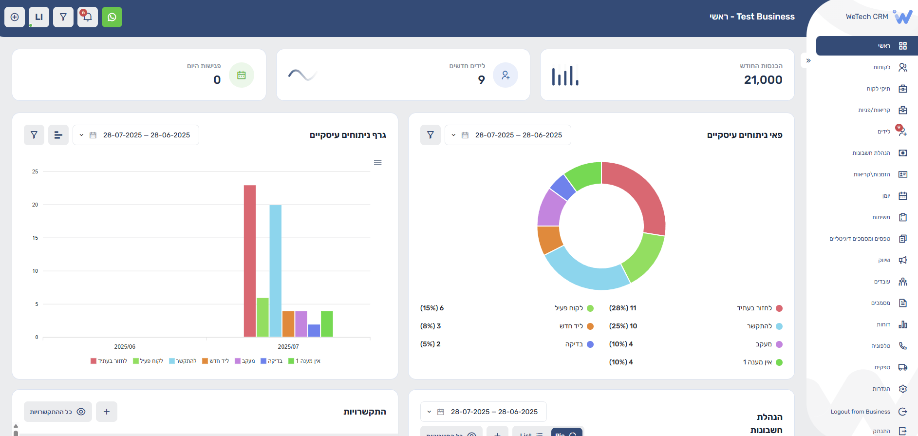Toggle the bar chart orientation button
The height and width of the screenshot is (436, 918).
(58, 135)
